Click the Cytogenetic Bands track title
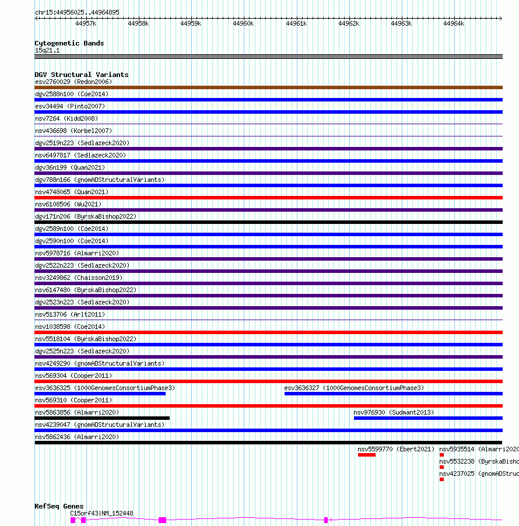Viewport: 519px width, 526px height. 69,43
